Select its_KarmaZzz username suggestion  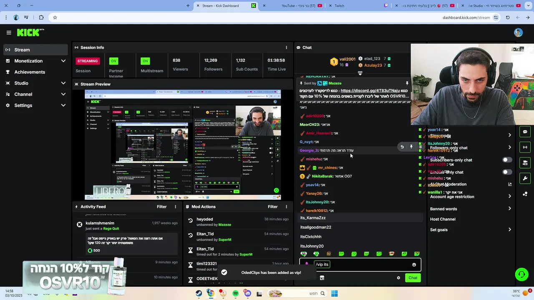[x=361, y=218]
